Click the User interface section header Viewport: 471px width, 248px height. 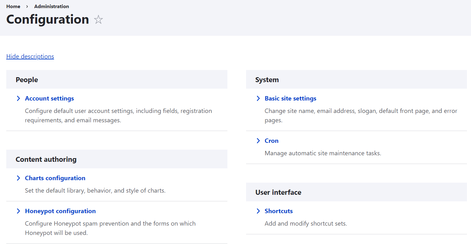point(278,192)
